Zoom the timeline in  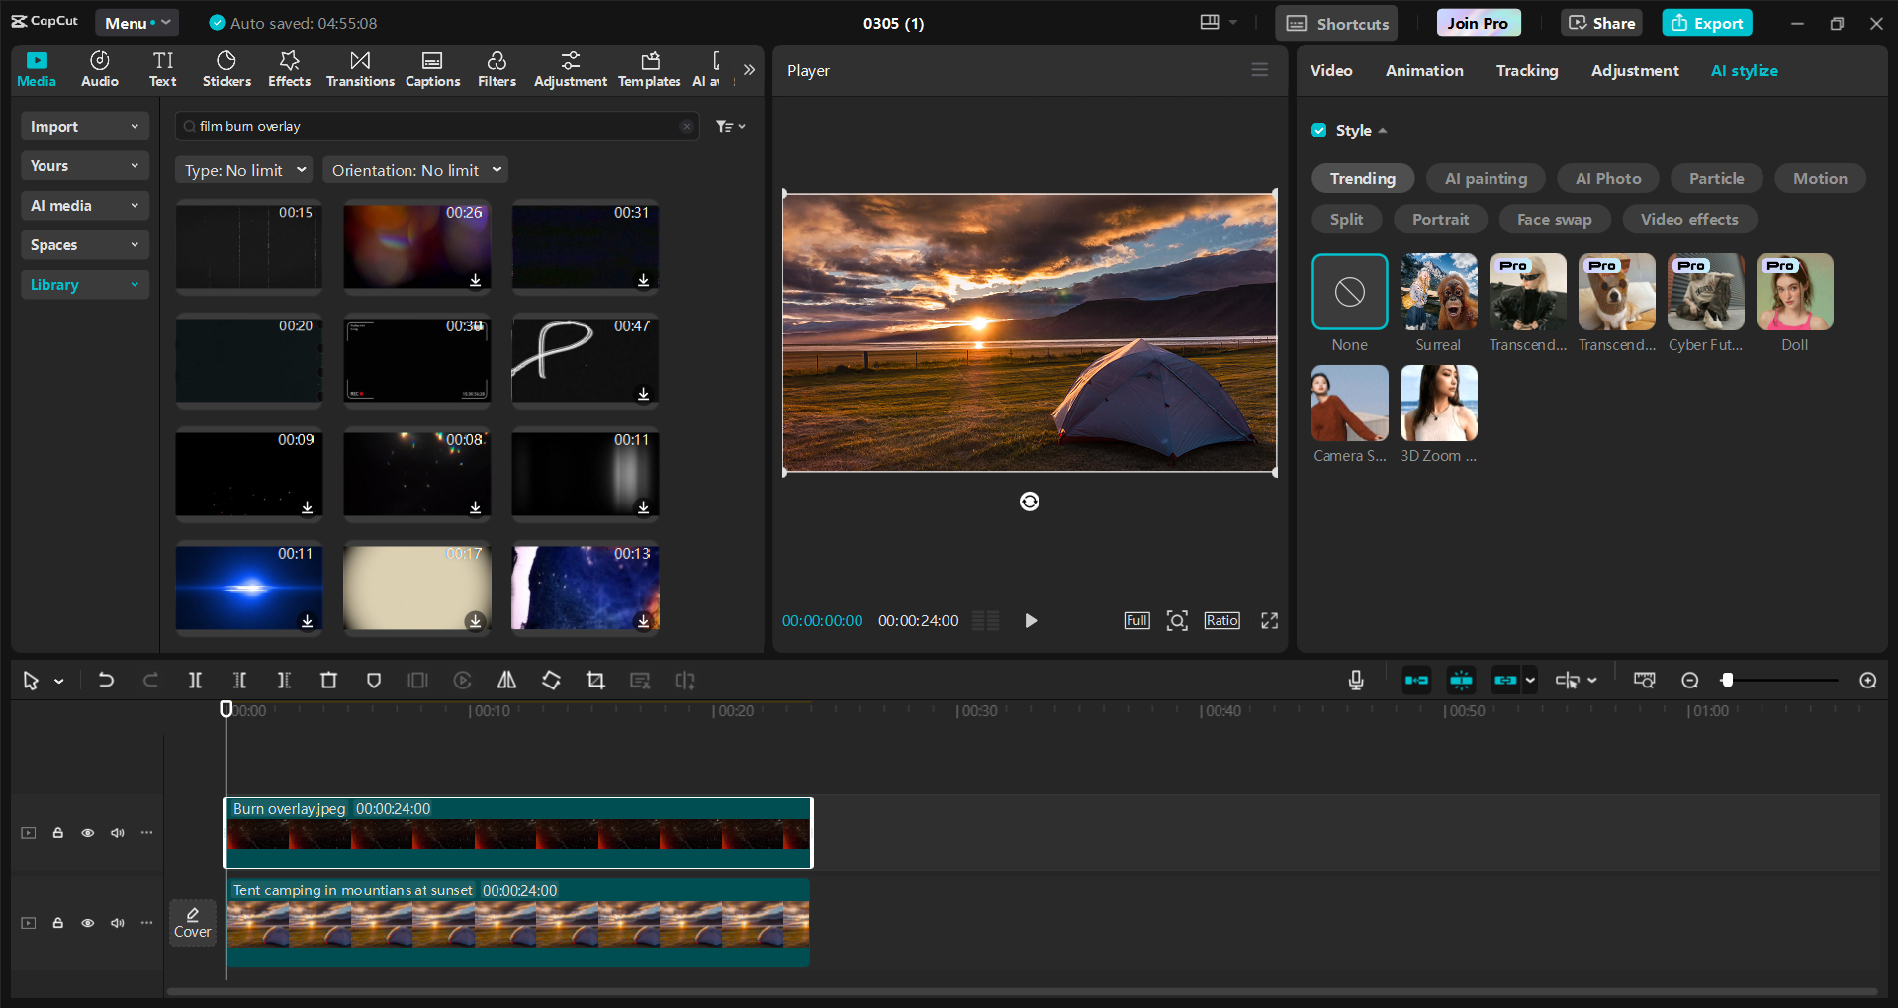tap(1867, 681)
